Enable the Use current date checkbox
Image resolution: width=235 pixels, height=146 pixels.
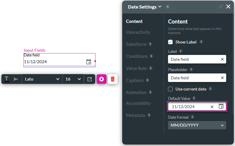[x=170, y=89]
